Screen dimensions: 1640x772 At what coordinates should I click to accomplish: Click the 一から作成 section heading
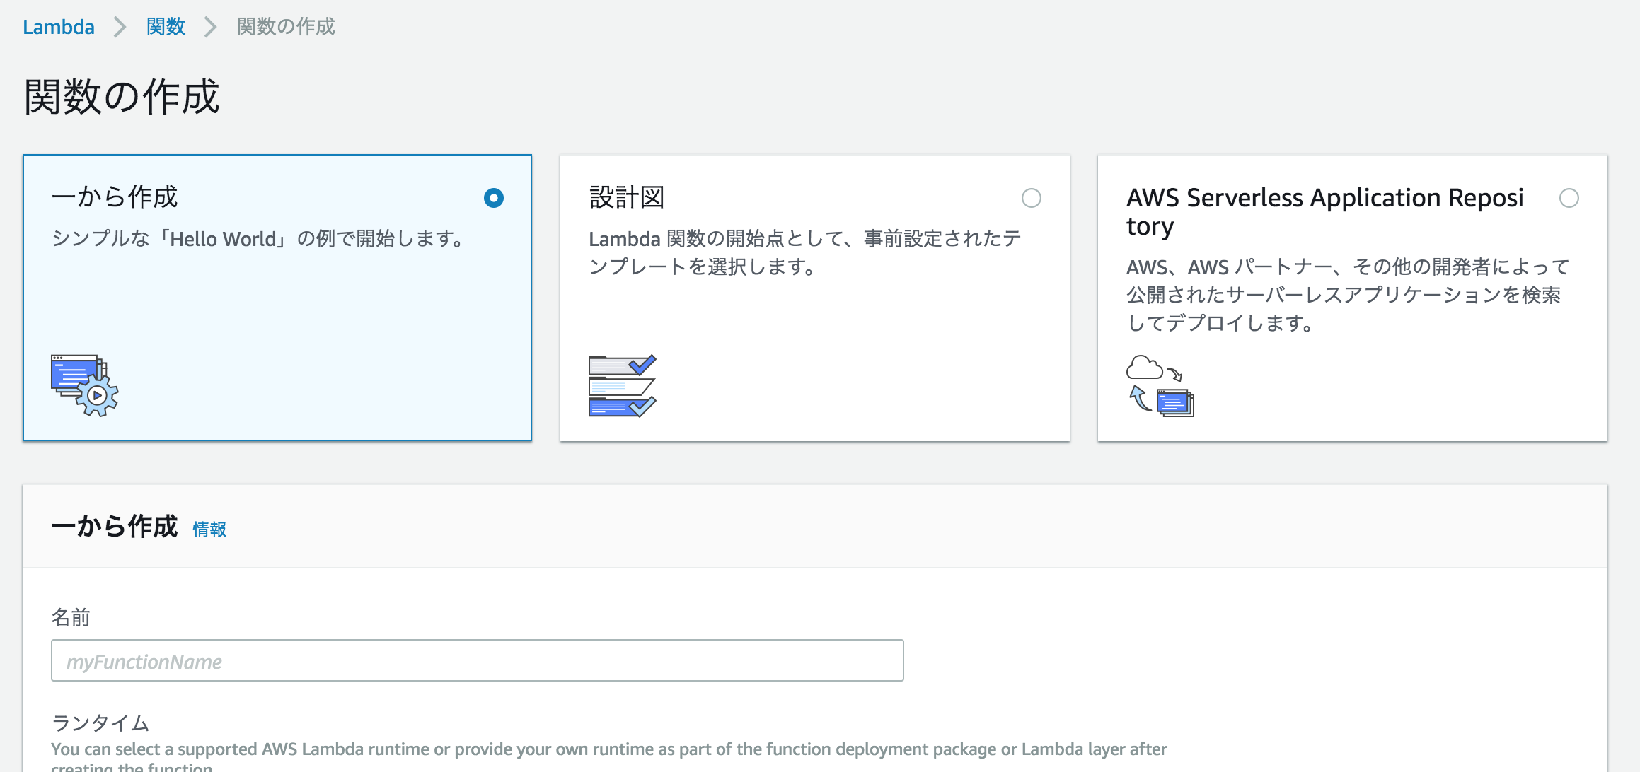coord(115,527)
